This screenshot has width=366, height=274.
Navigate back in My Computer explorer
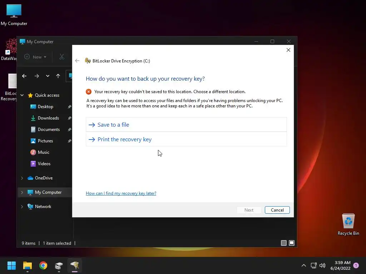(x=24, y=76)
